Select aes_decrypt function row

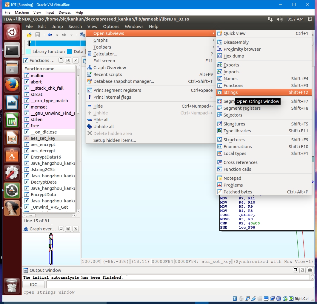pyautogui.click(x=49, y=151)
